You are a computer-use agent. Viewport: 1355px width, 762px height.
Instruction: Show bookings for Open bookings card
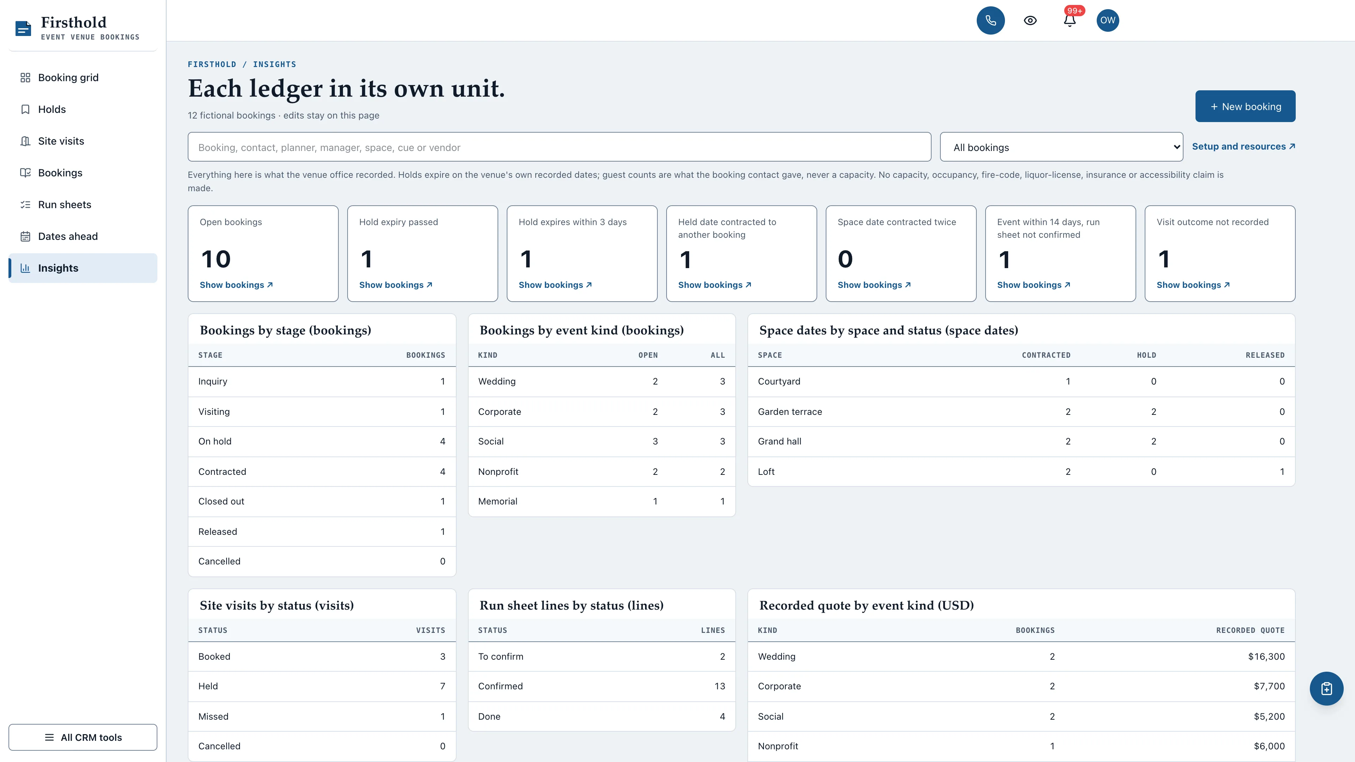point(236,285)
